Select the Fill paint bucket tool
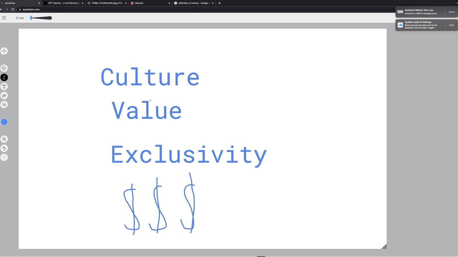The width and height of the screenshot is (458, 257). pyautogui.click(x=4, y=96)
